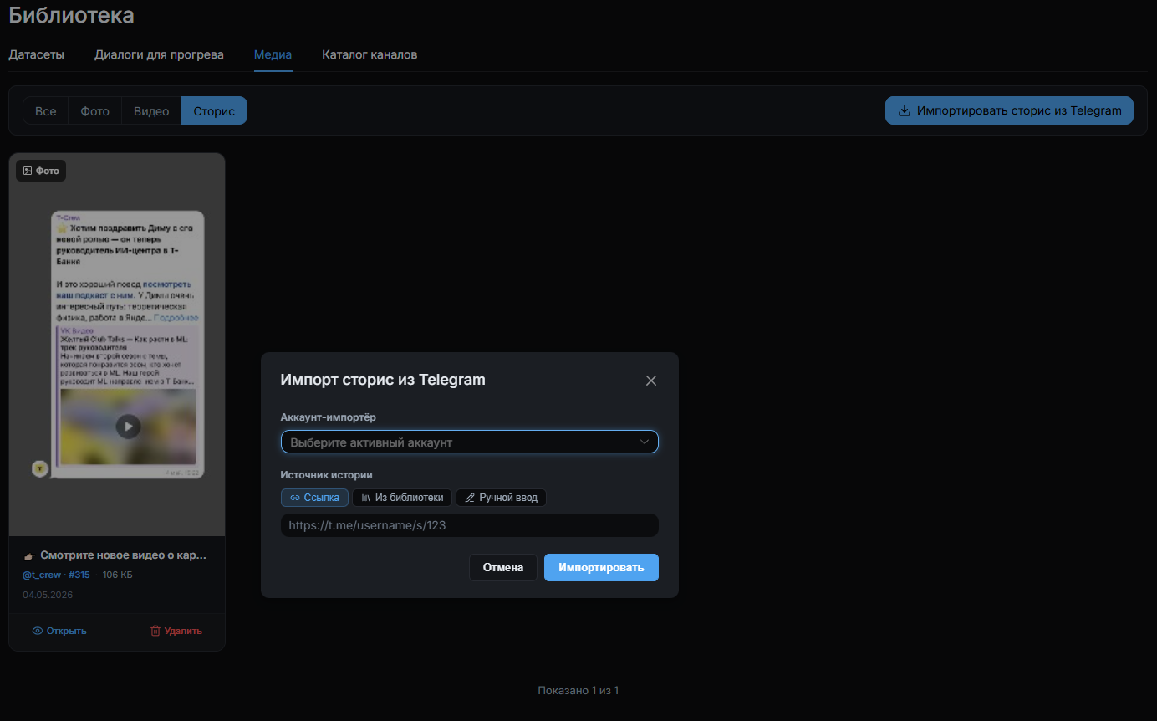Click the date 04.05.2026 on the card
Image resolution: width=1157 pixels, height=721 pixels.
tap(48, 595)
